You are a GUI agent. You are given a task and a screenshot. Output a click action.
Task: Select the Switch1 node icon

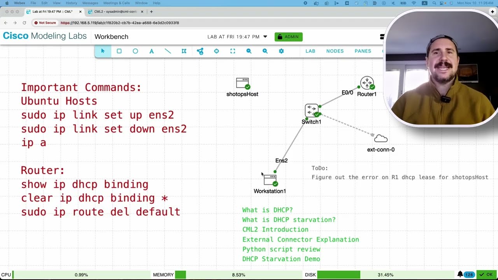[x=312, y=110]
